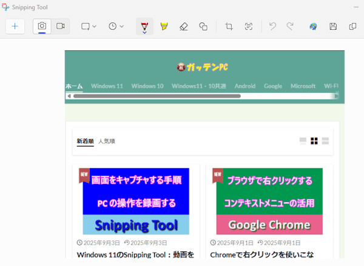
Task: Open the Snipping Tool article thumbnail
Action: (136, 202)
